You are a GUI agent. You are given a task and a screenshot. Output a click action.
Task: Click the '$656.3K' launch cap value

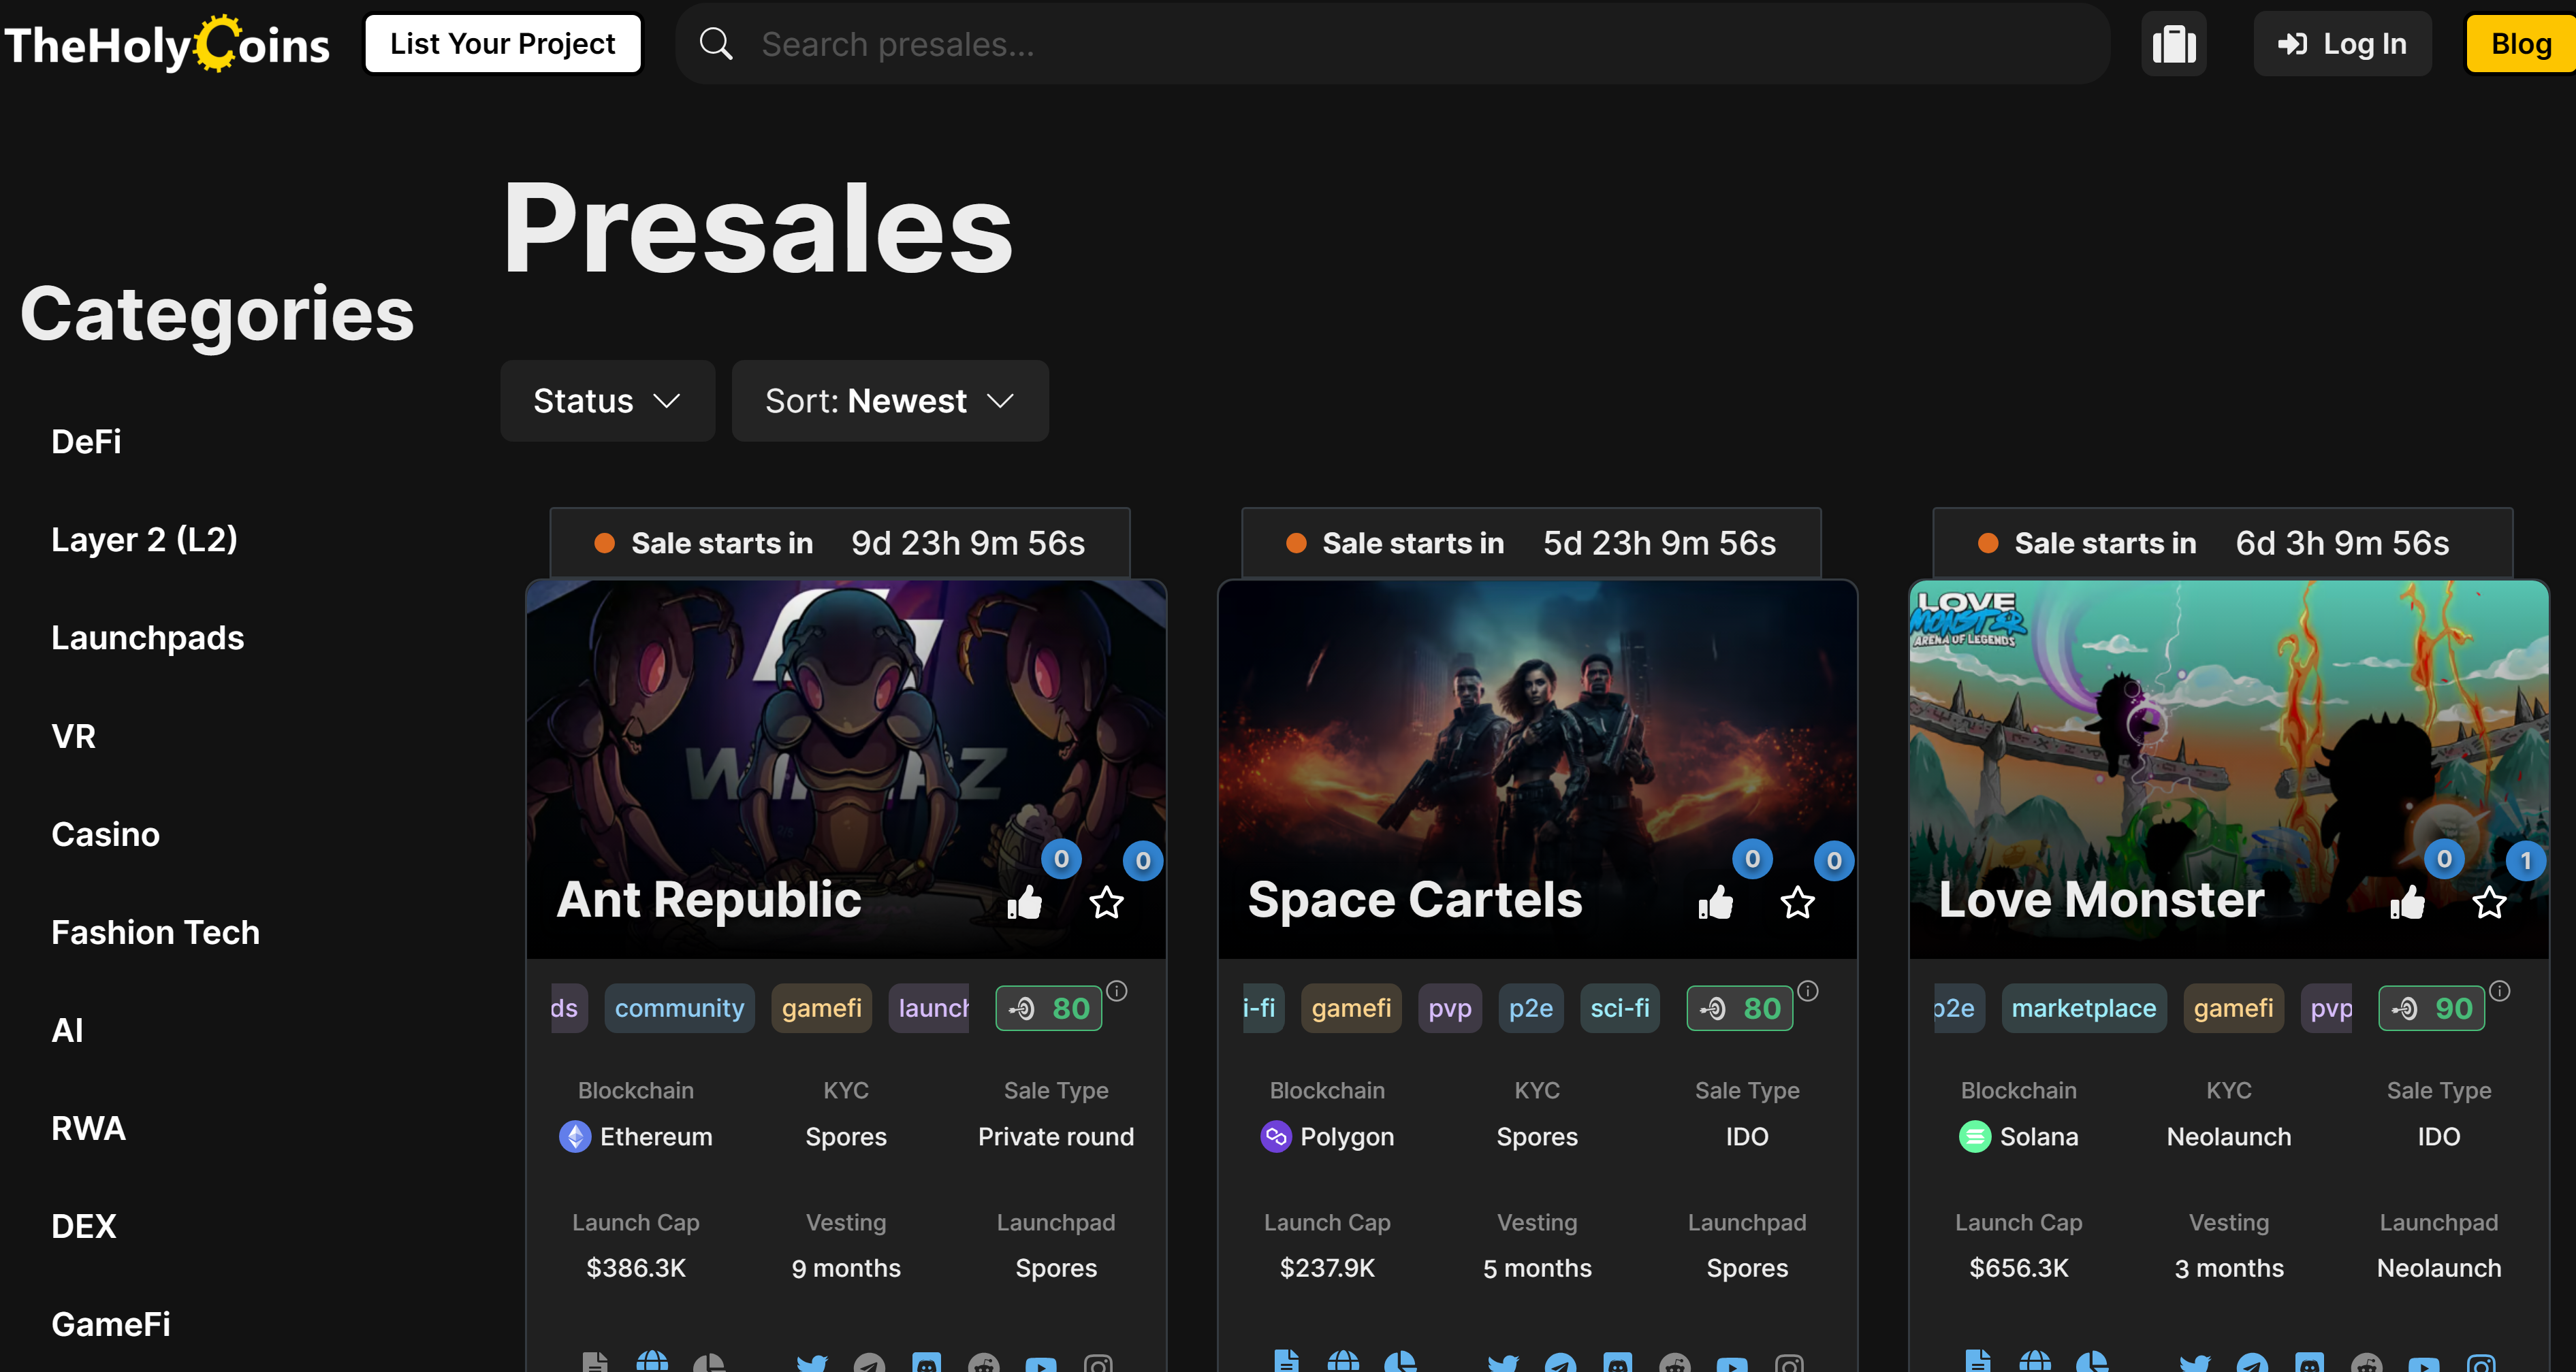[x=2018, y=1268]
